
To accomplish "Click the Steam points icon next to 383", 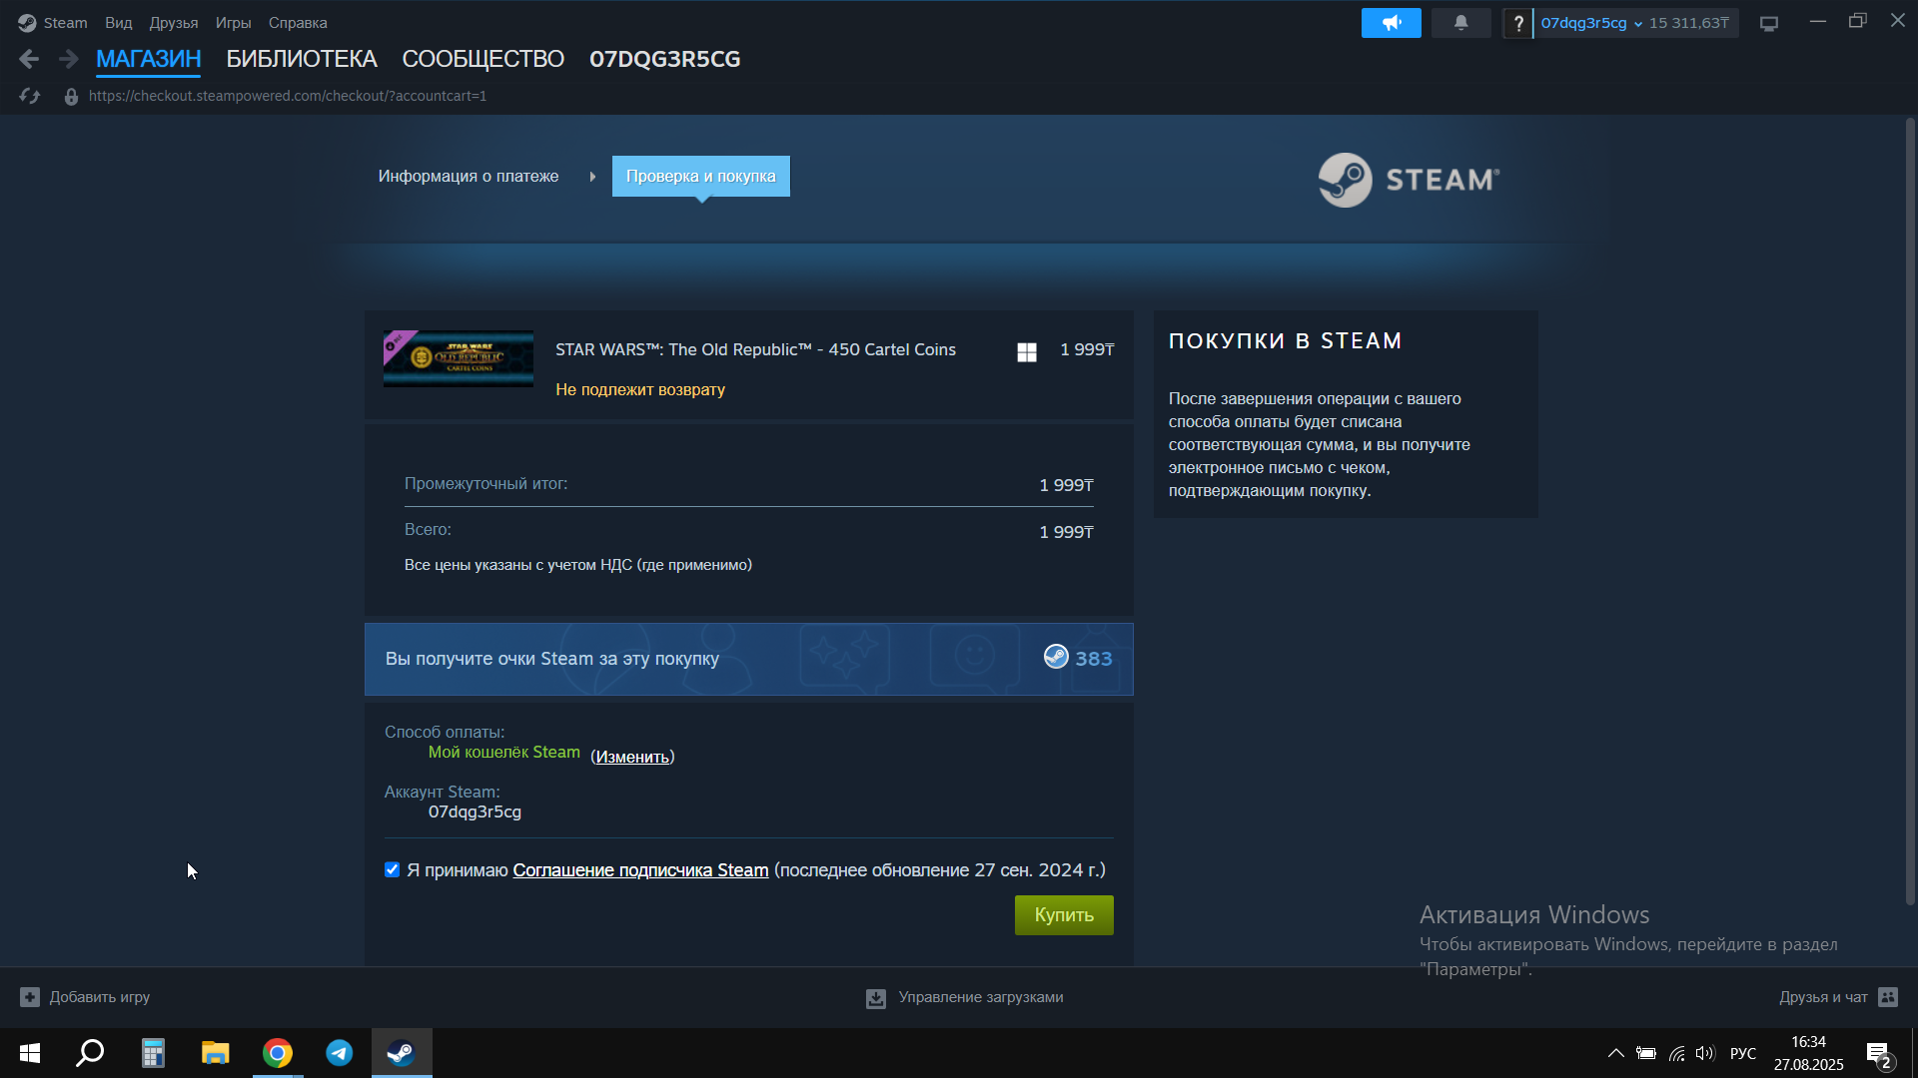I will (x=1056, y=656).
